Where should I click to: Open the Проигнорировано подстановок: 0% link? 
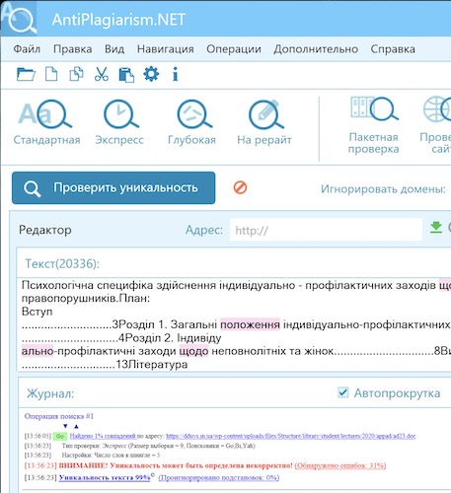pyautogui.click(x=219, y=477)
